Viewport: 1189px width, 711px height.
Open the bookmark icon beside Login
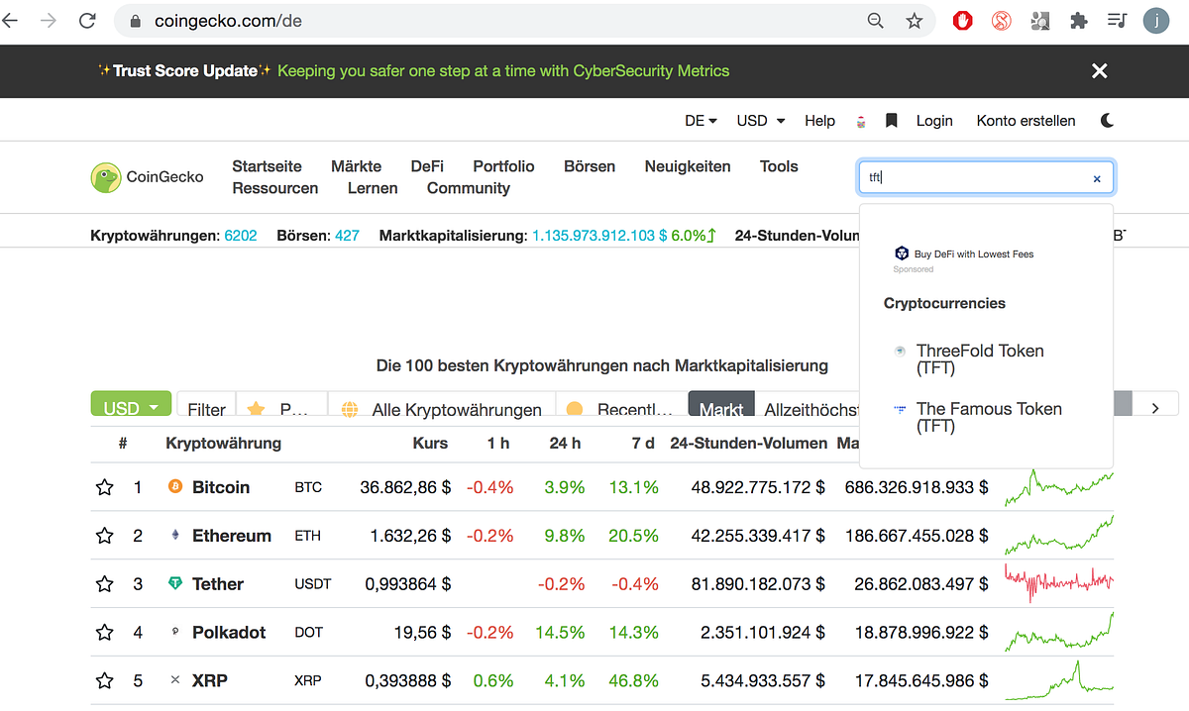[891, 121]
